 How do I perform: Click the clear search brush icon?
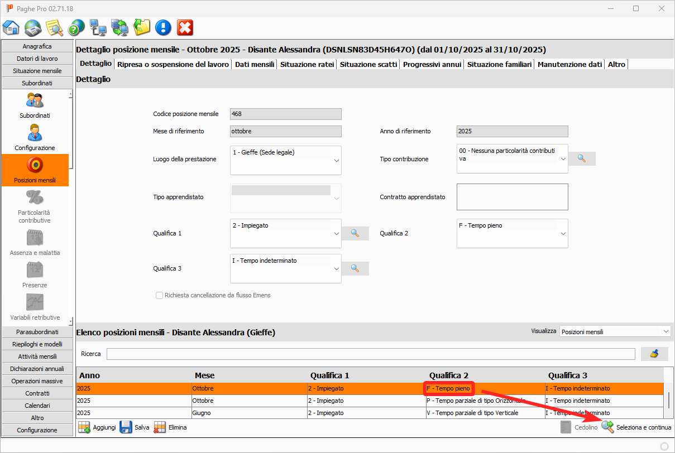click(654, 354)
